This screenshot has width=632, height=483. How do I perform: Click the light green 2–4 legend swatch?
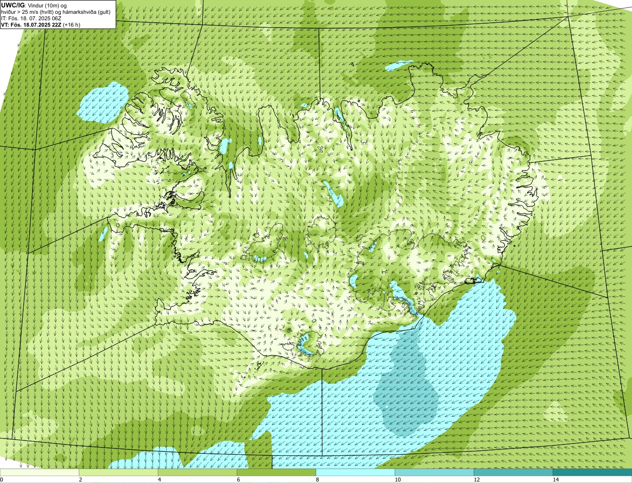coord(118,472)
